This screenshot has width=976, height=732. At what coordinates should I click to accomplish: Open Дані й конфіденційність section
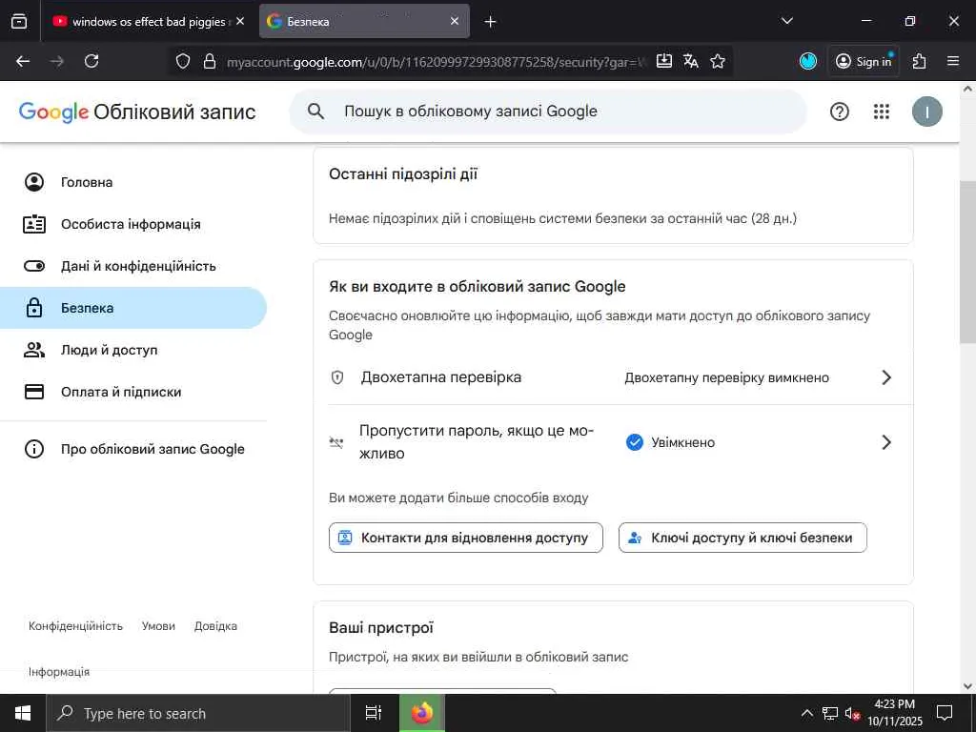[133, 266]
